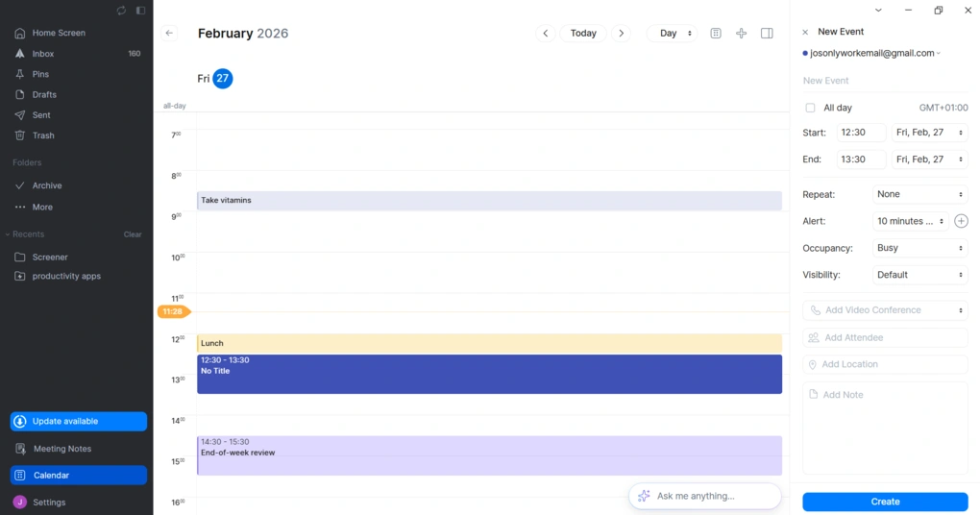Close the New Event panel
This screenshot has width=980, height=515.
click(x=805, y=32)
